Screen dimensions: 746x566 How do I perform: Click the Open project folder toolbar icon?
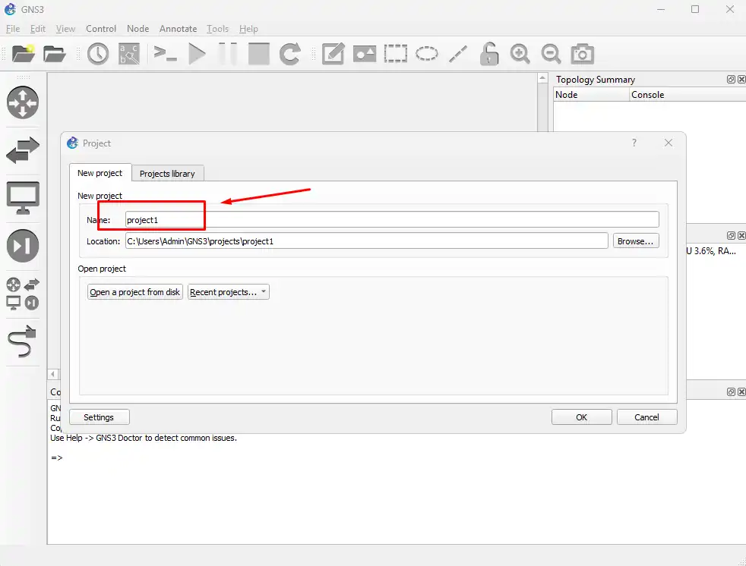point(54,54)
